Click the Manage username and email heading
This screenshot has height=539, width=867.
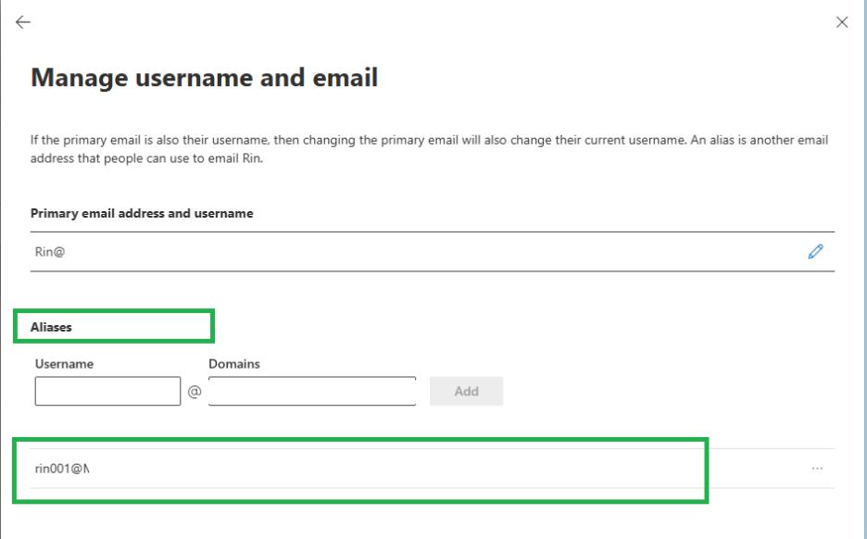click(x=204, y=78)
